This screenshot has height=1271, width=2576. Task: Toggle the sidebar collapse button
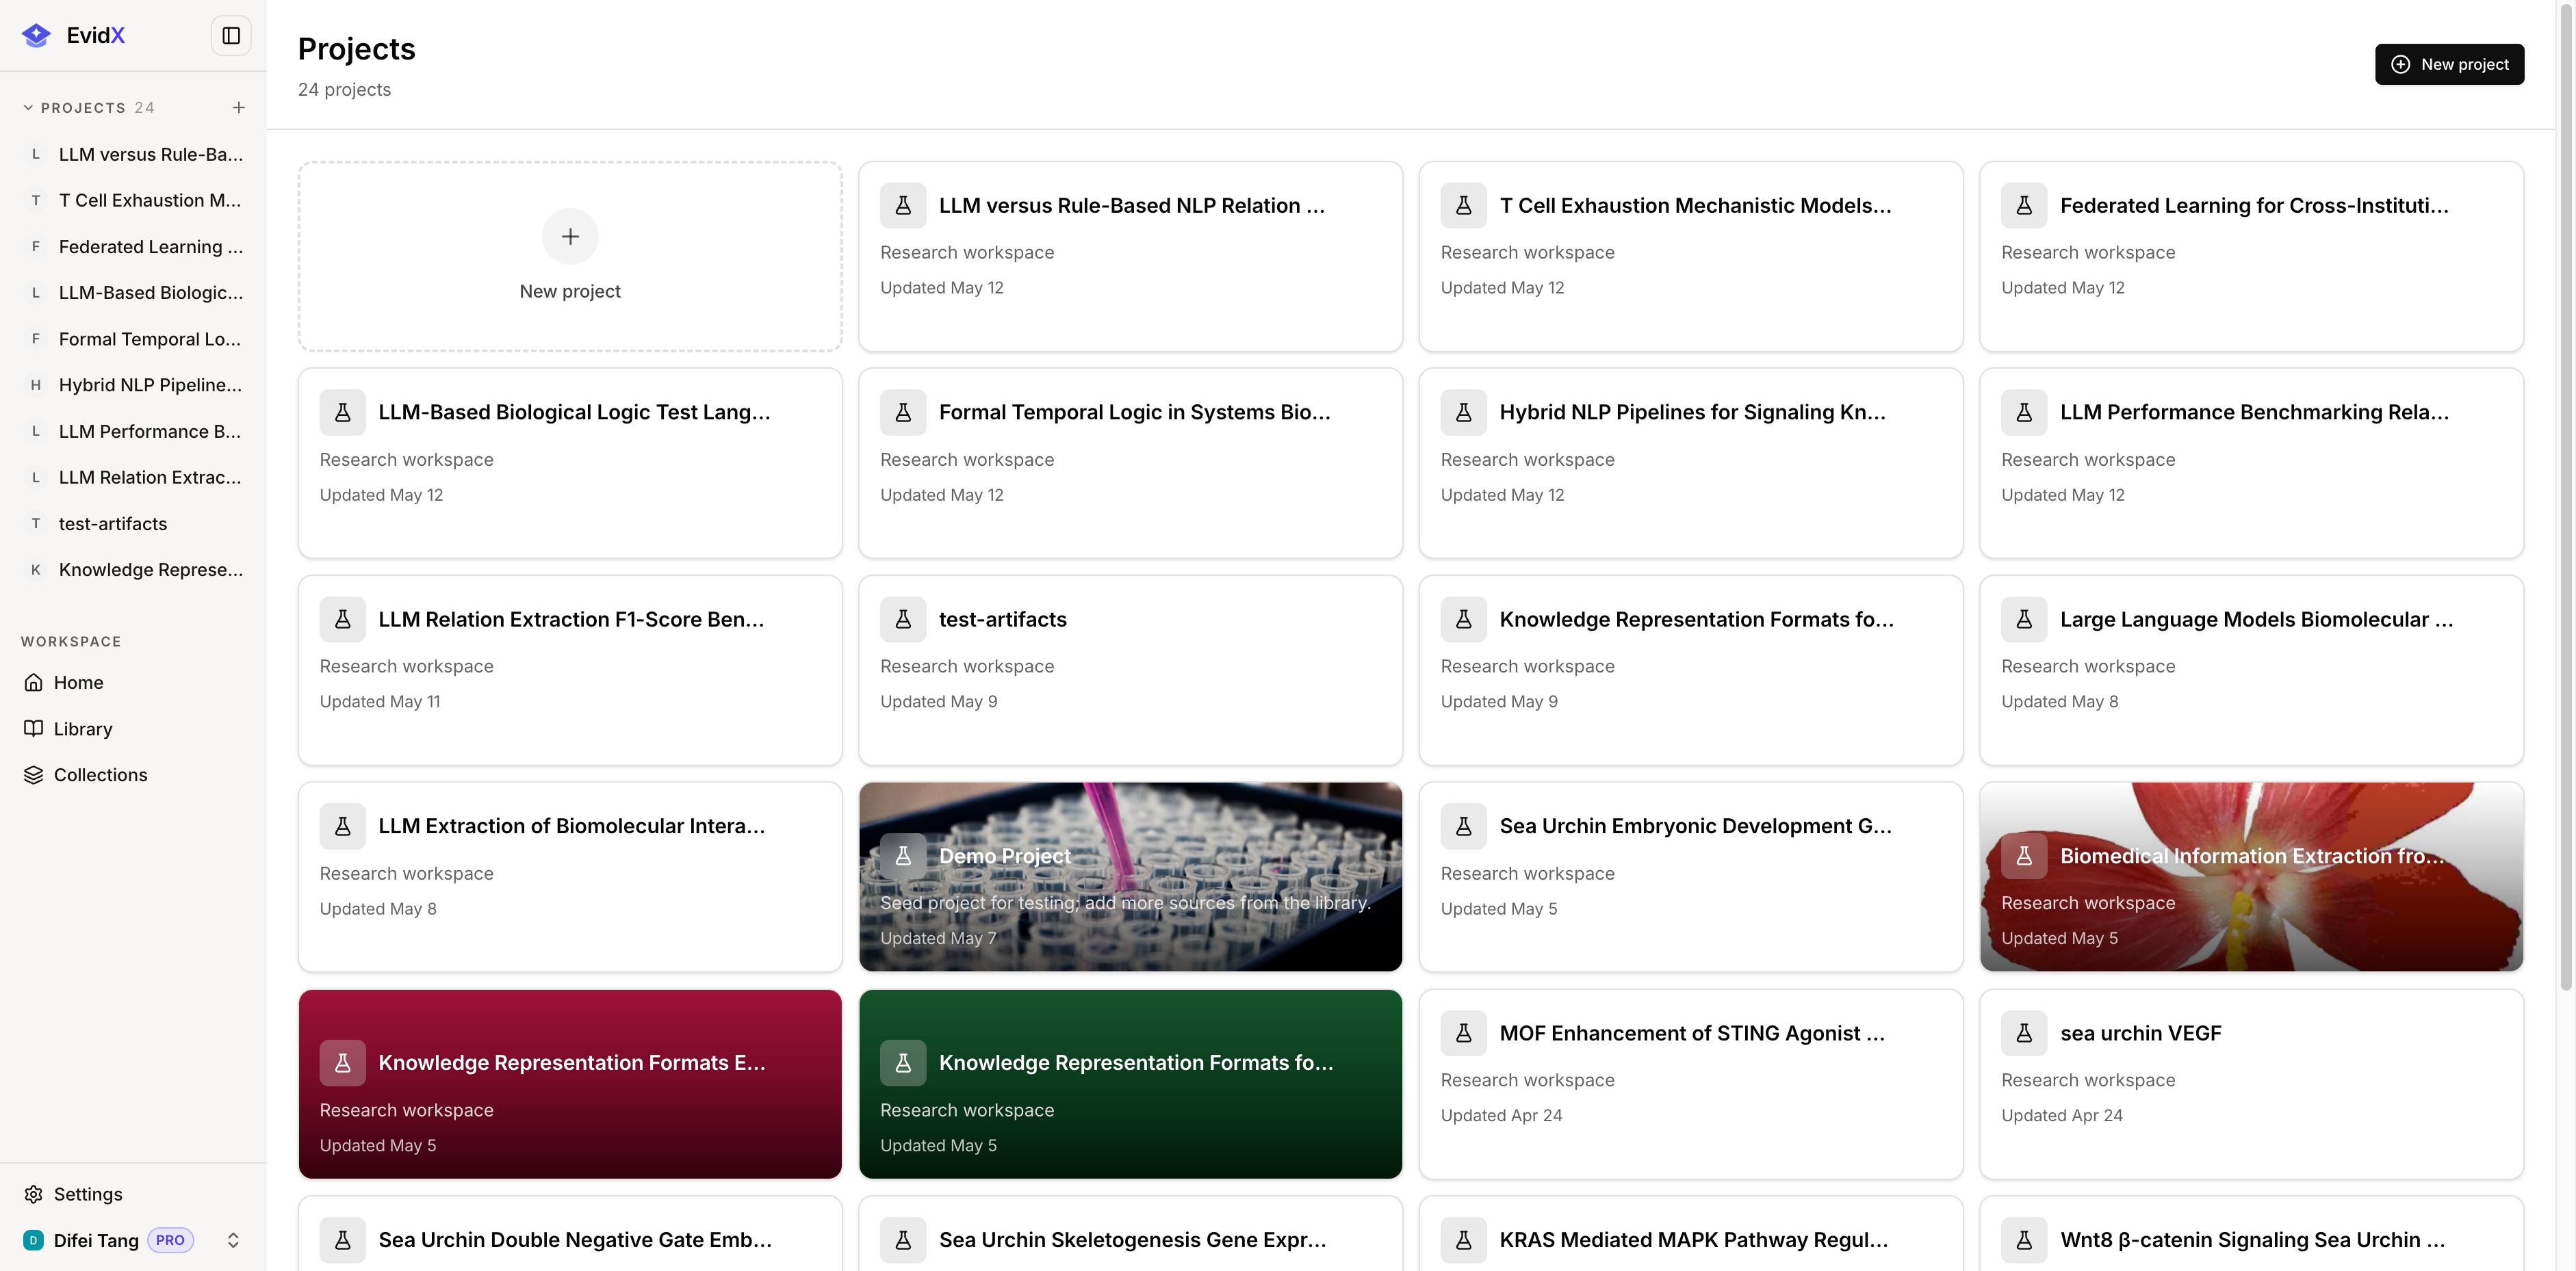click(231, 36)
